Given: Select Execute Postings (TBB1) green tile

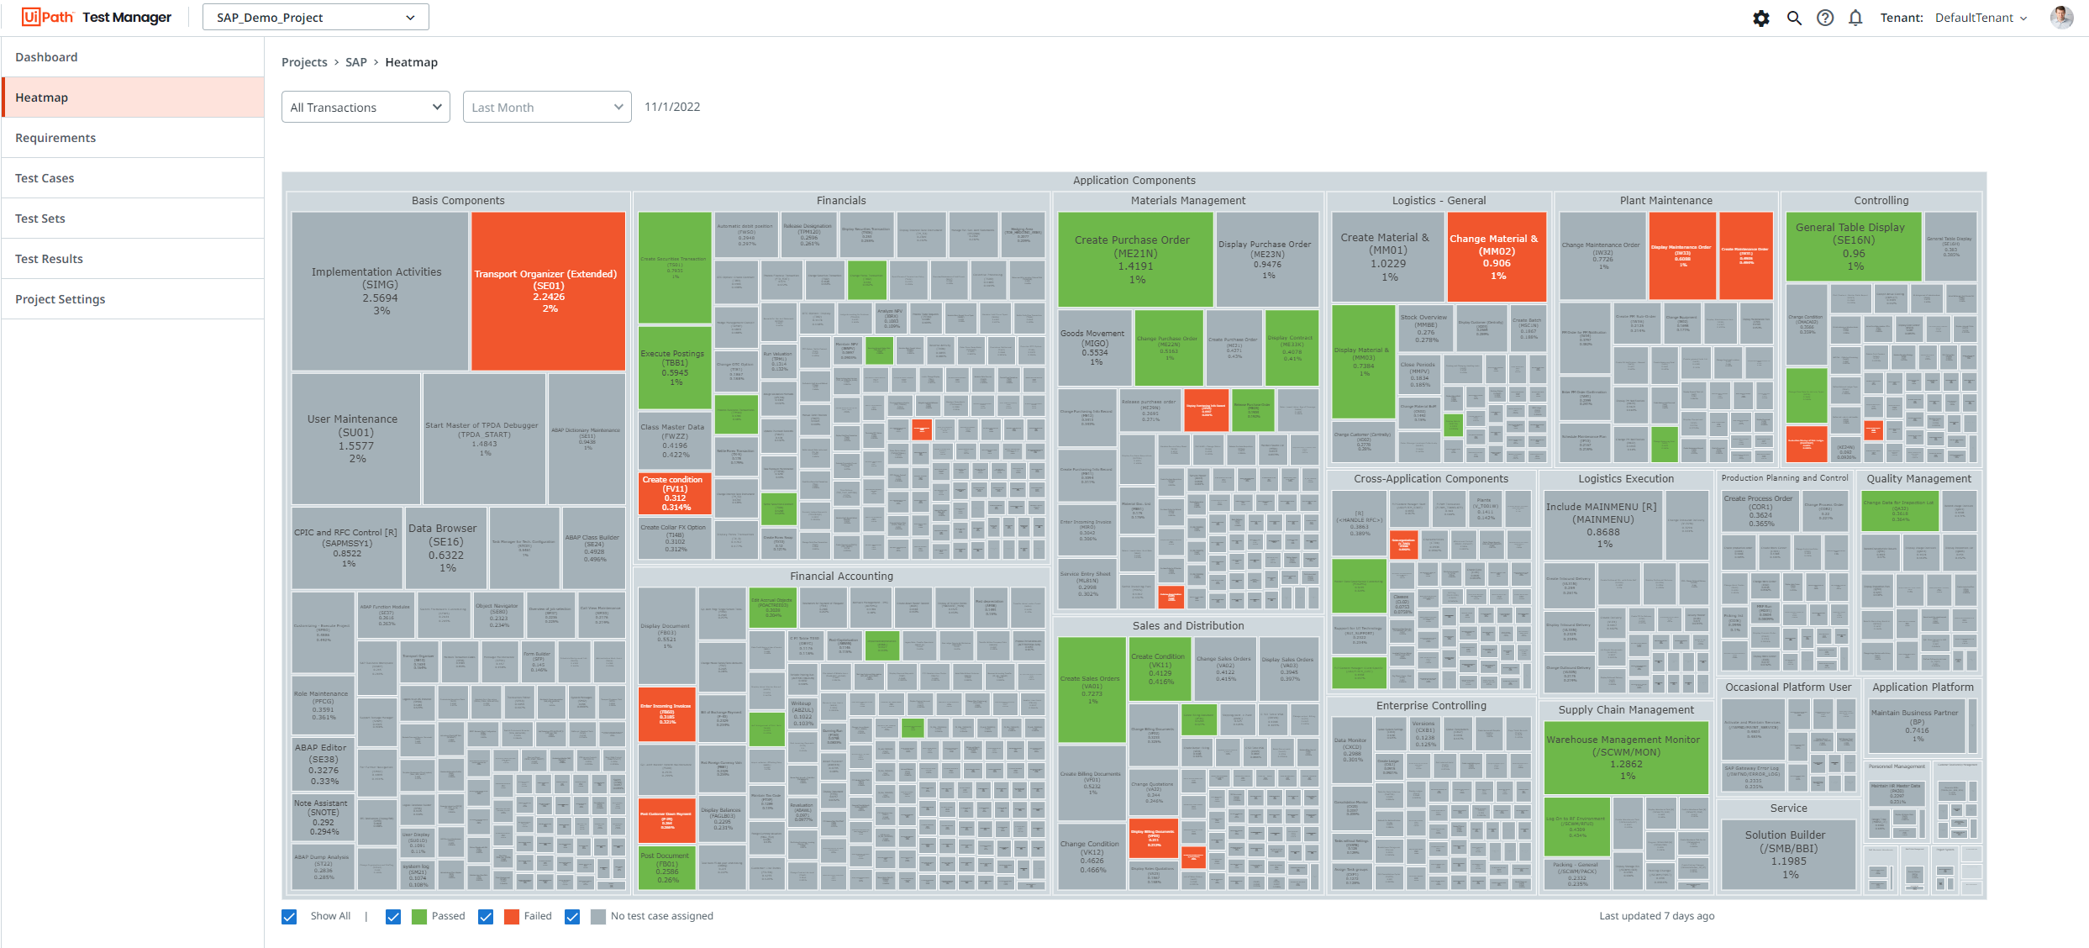Looking at the screenshot, I should pyautogui.click(x=675, y=367).
